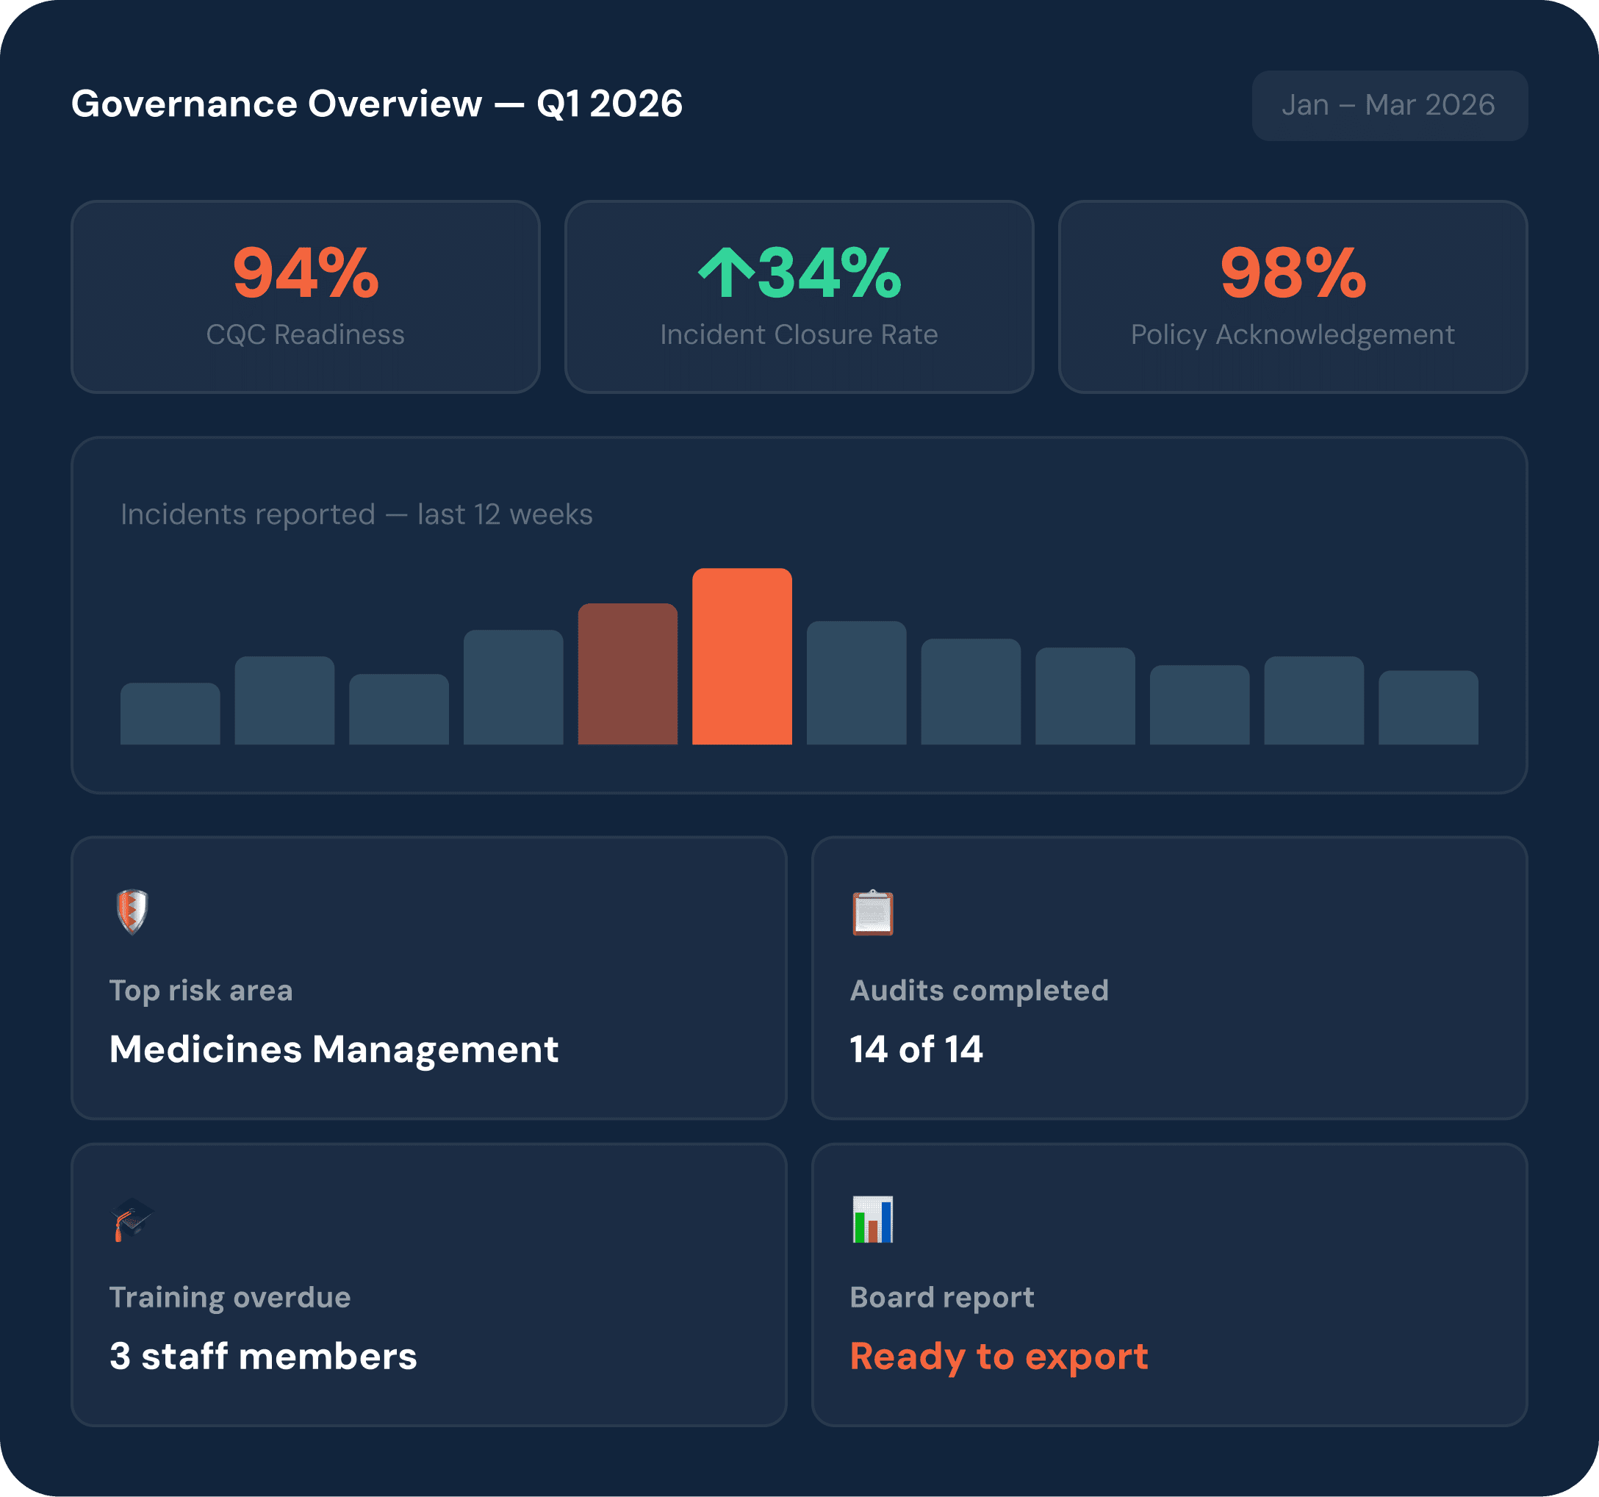Click the first bar in the incidents chart

click(x=170, y=714)
